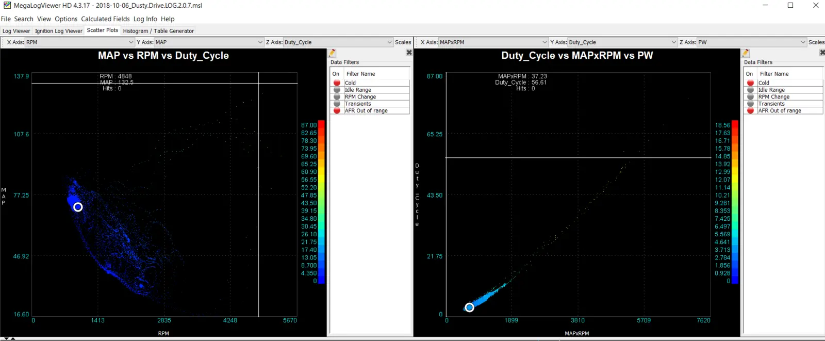Image resolution: width=825 pixels, height=341 pixels.
Task: Click the 'On' column header in right panel
Action: tap(750, 74)
